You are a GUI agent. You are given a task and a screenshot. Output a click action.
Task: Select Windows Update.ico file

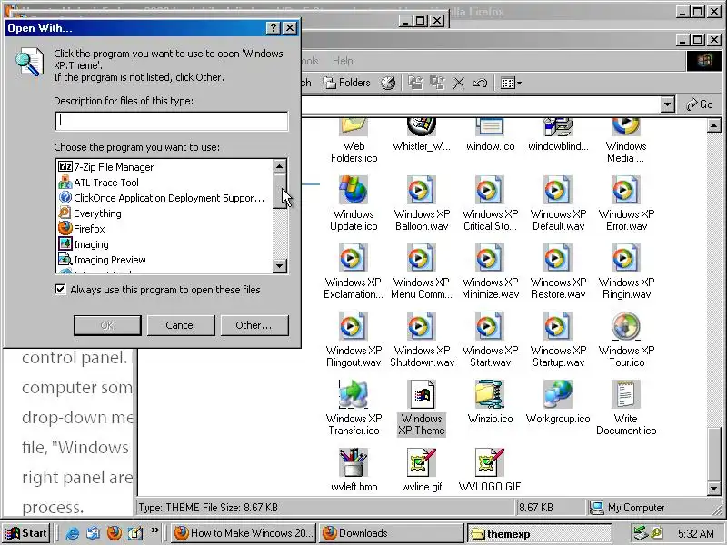click(354, 203)
